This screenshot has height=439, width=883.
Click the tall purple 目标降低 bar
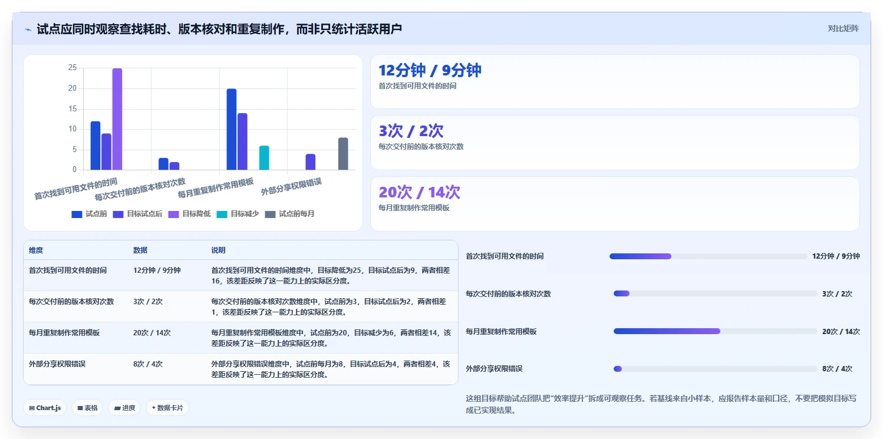[117, 119]
